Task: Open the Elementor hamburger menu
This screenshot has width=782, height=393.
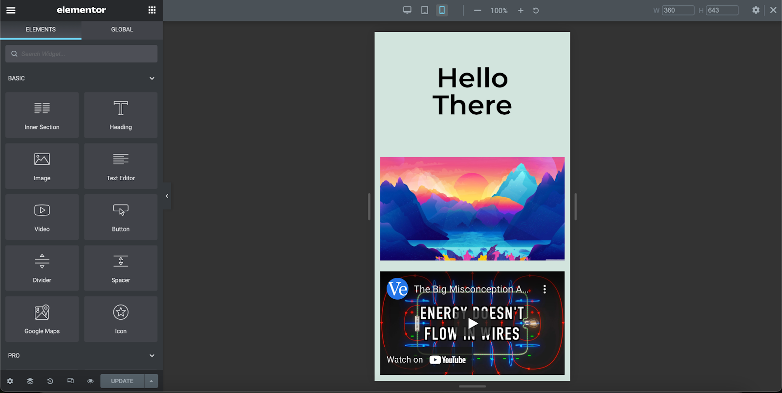Action: pyautogui.click(x=11, y=10)
